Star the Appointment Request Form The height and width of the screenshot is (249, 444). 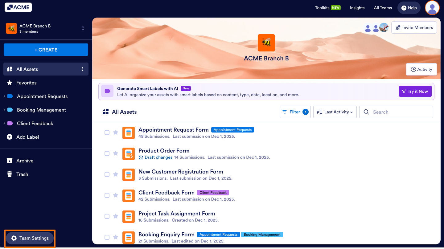(x=116, y=133)
